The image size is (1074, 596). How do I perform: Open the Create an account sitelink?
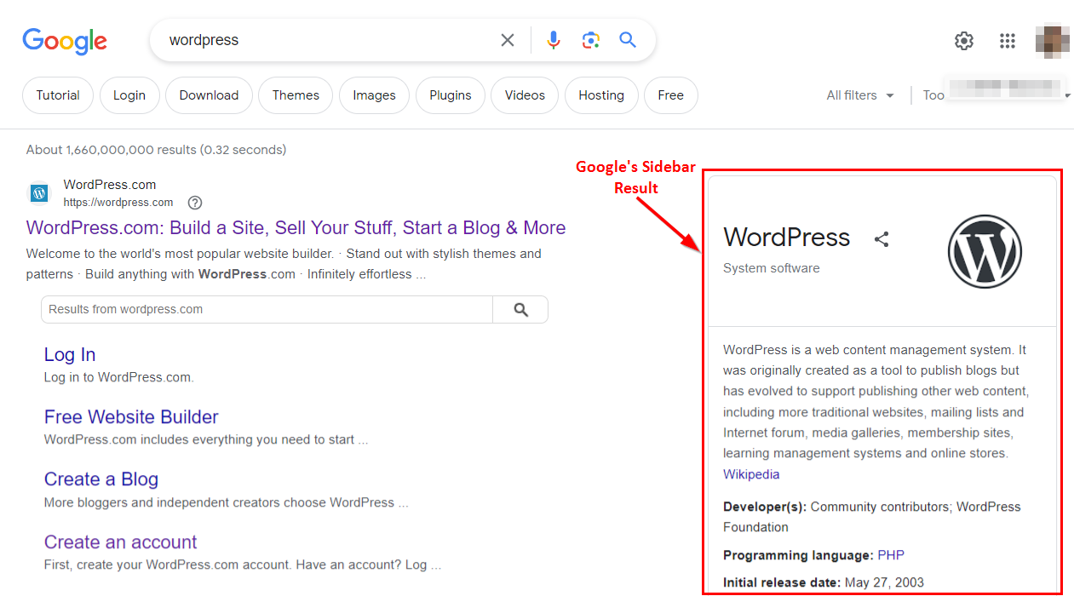pos(120,542)
